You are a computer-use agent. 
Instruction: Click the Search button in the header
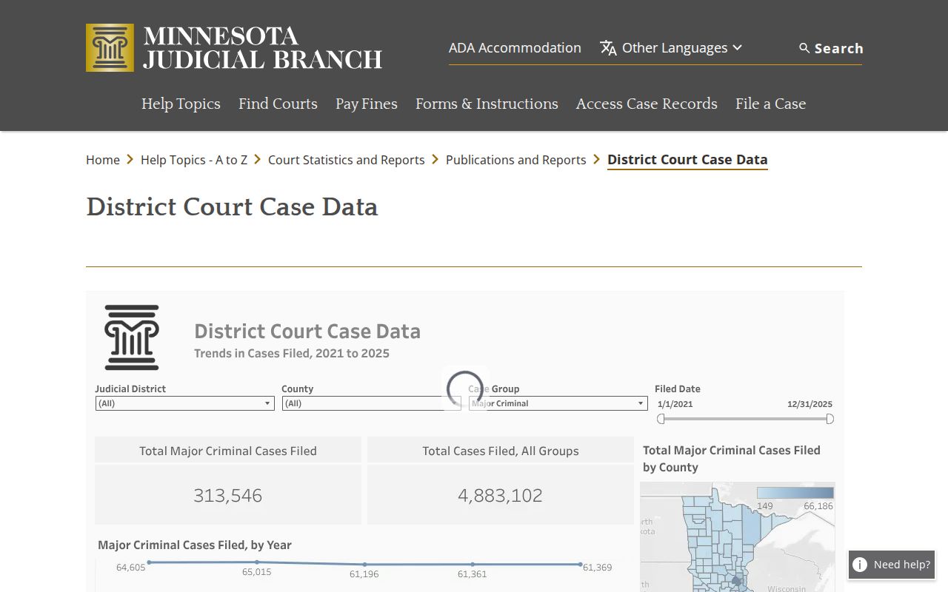click(x=831, y=48)
